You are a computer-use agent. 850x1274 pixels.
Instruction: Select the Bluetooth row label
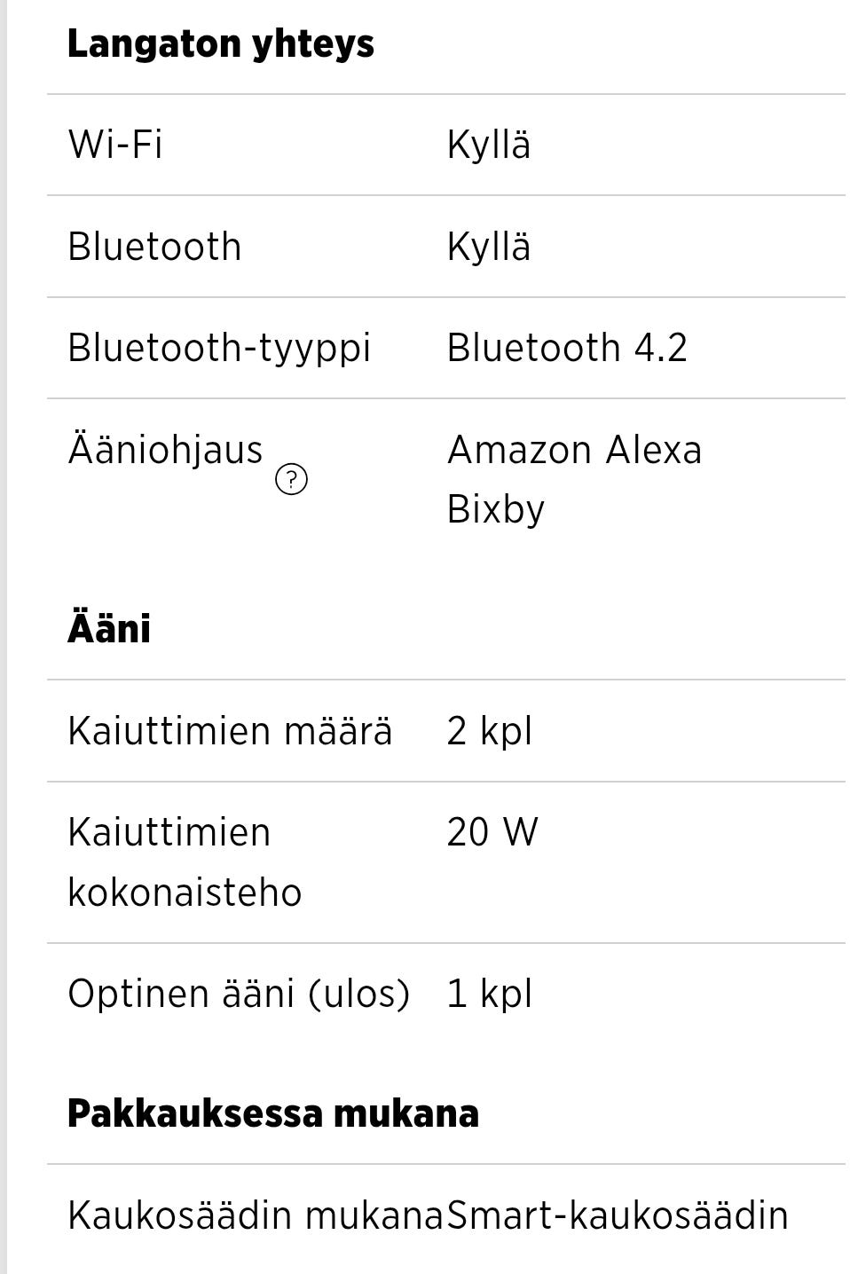click(154, 247)
